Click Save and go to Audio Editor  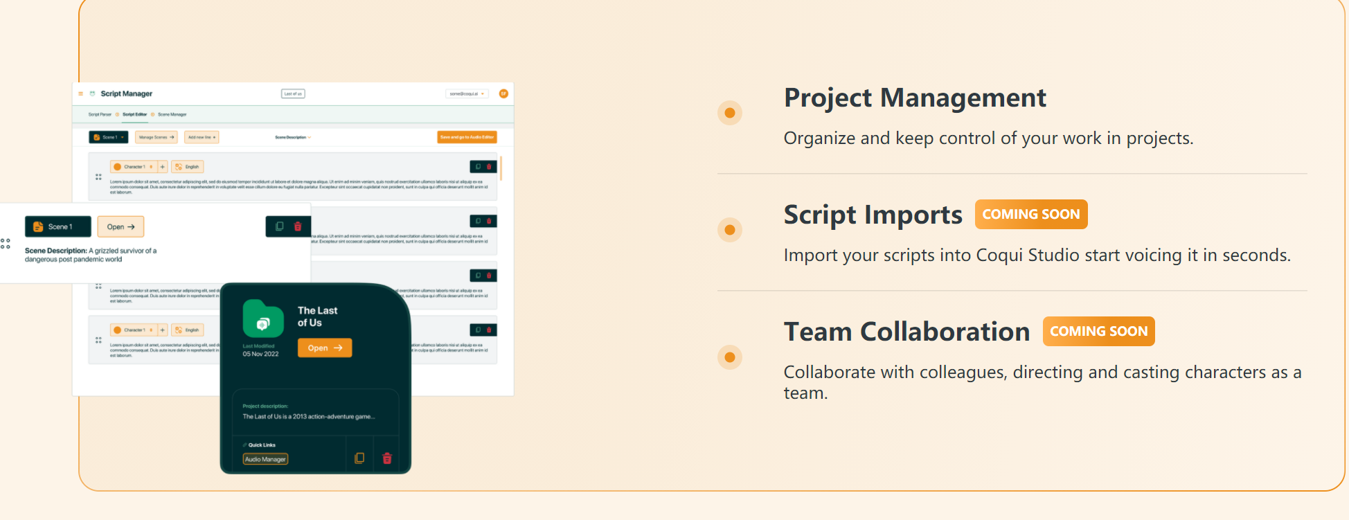click(x=467, y=137)
